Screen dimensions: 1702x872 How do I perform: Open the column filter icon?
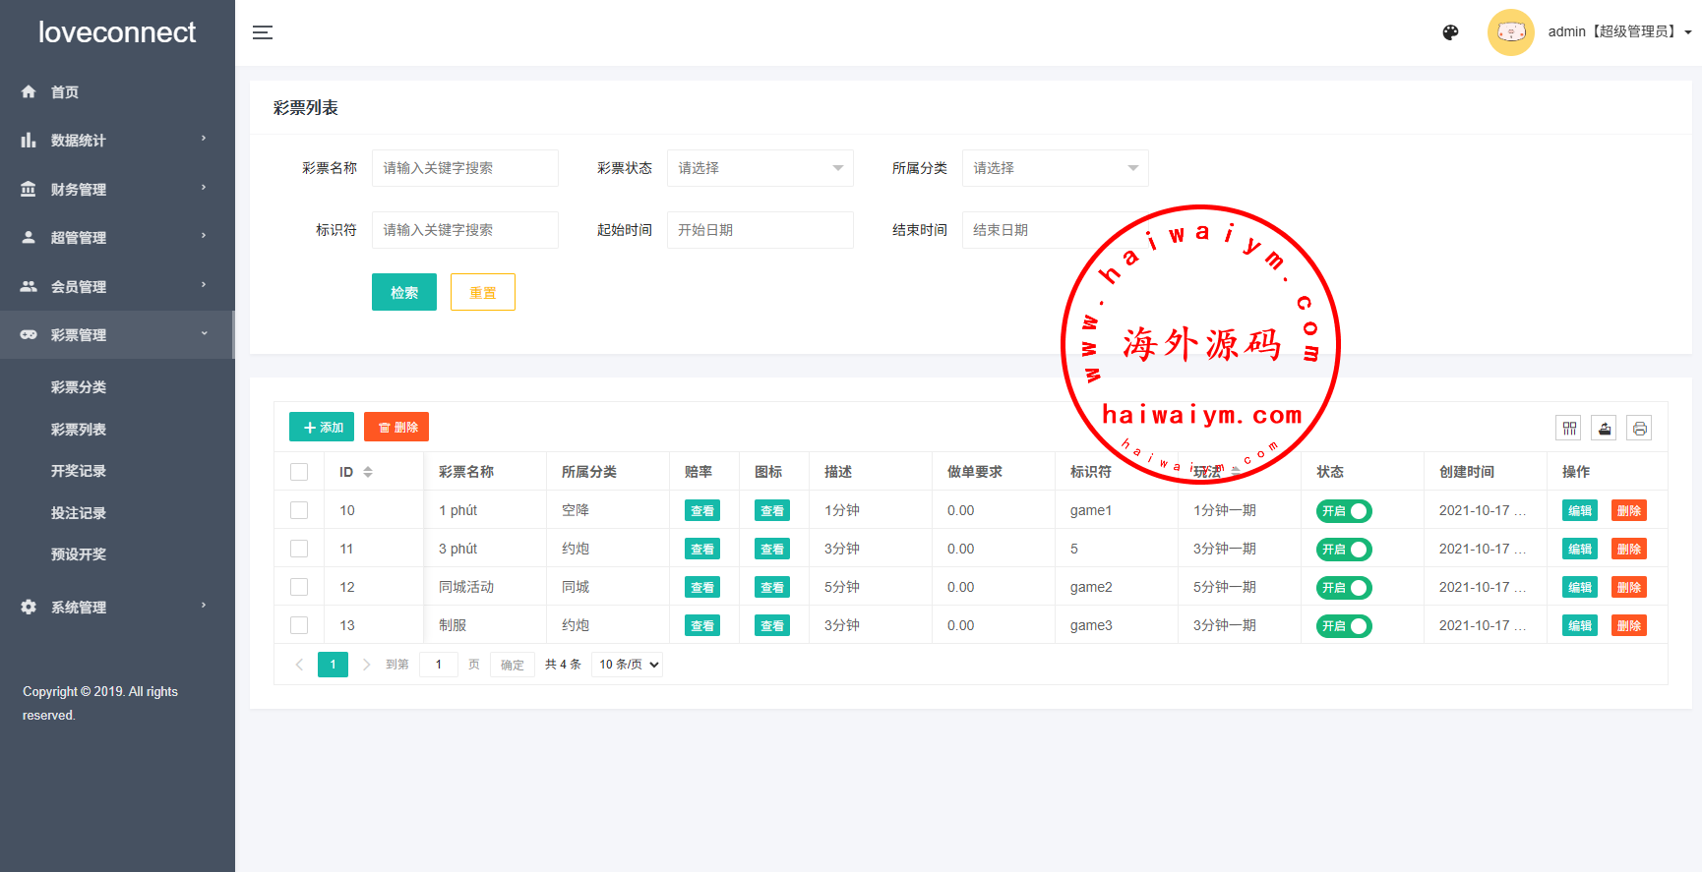pyautogui.click(x=1569, y=428)
